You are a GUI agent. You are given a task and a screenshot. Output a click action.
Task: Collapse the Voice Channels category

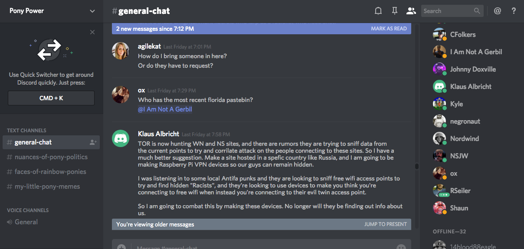[28, 210]
